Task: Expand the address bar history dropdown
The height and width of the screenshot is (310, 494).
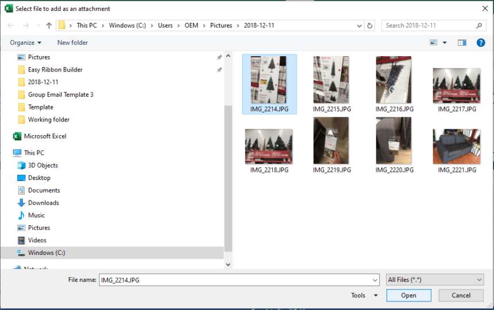Action: click(359, 26)
